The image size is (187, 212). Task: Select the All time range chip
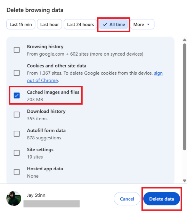[114, 24]
